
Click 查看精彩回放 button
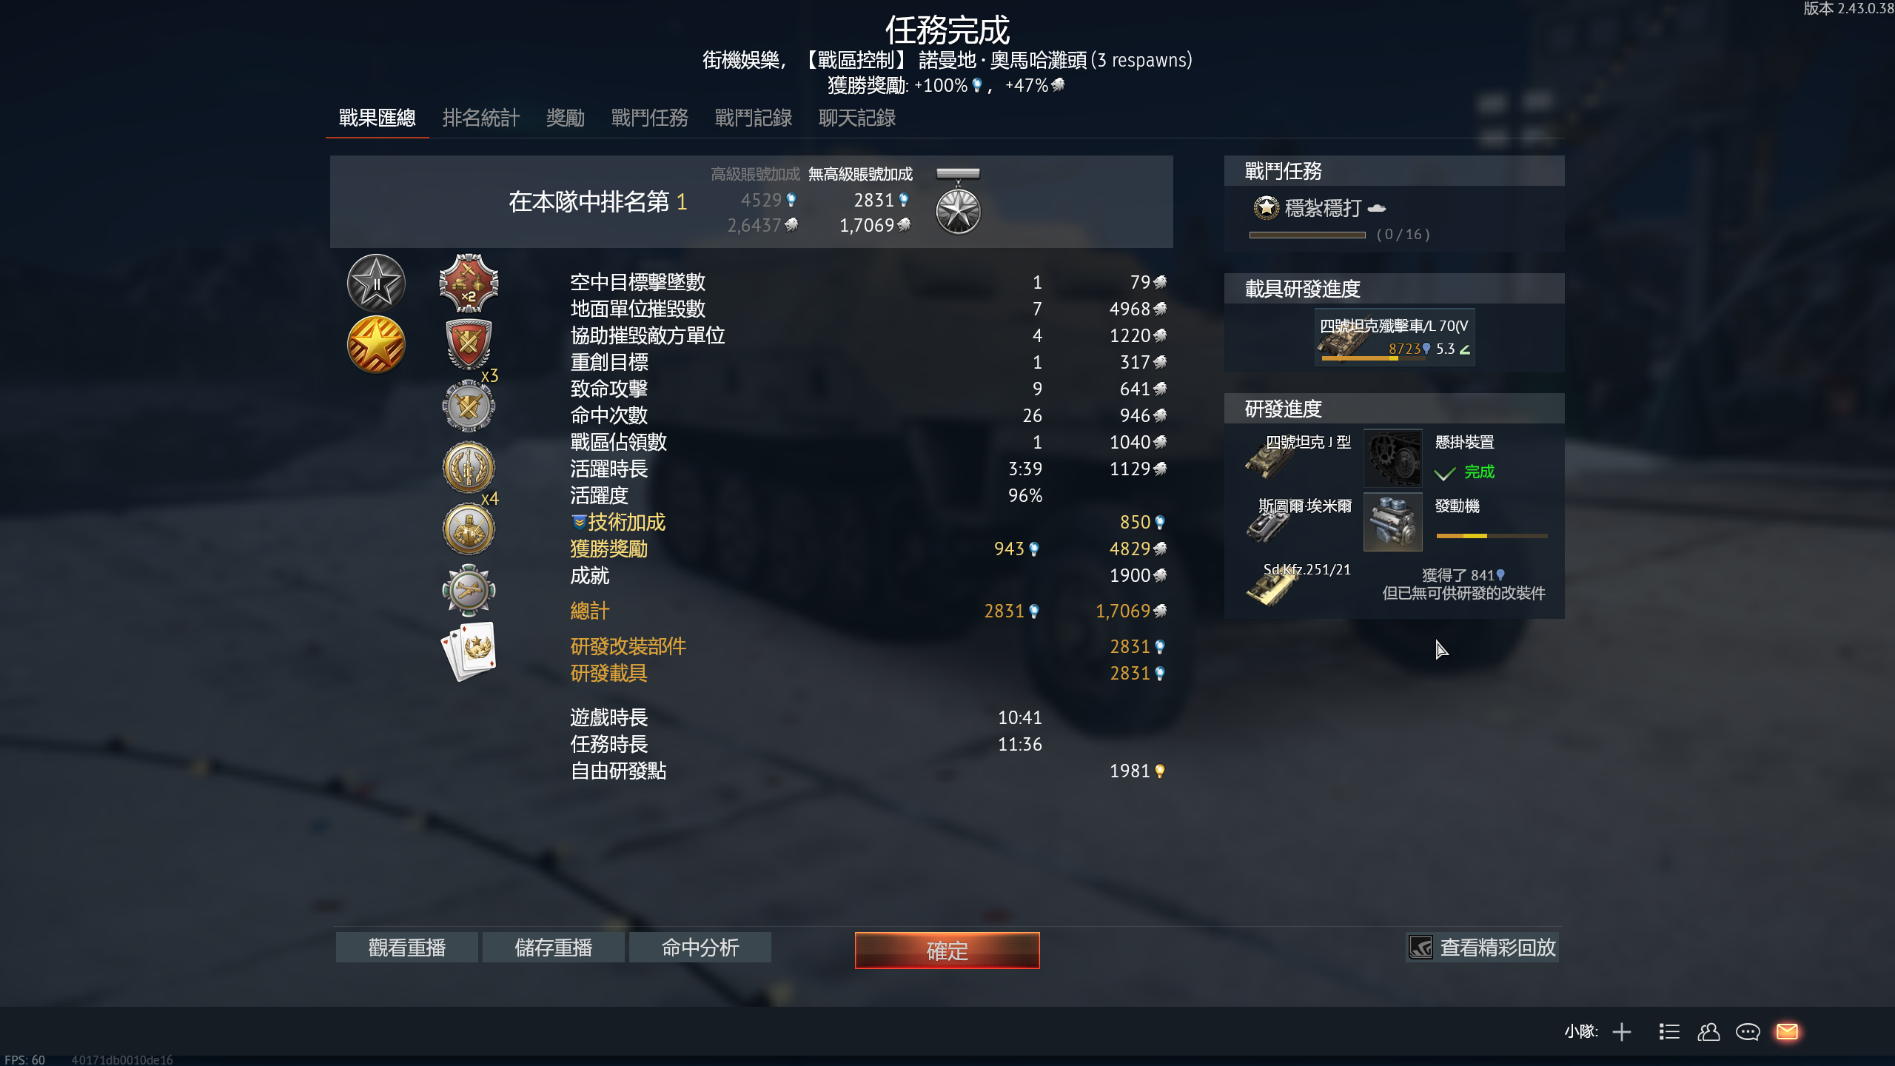pos(1483,948)
